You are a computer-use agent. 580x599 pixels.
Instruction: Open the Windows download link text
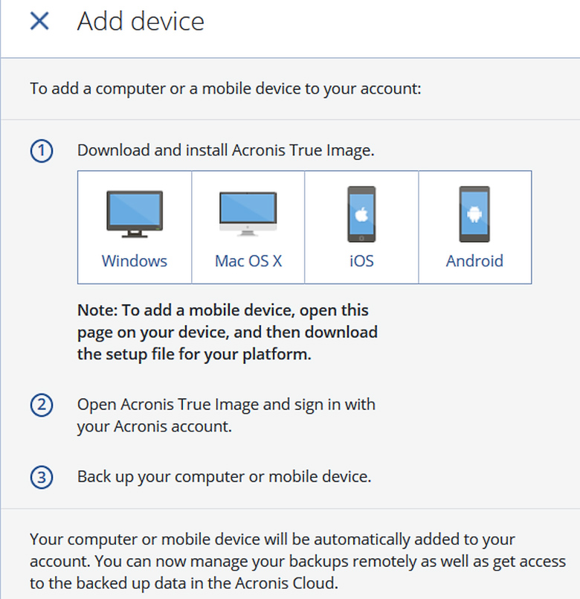[x=135, y=261]
